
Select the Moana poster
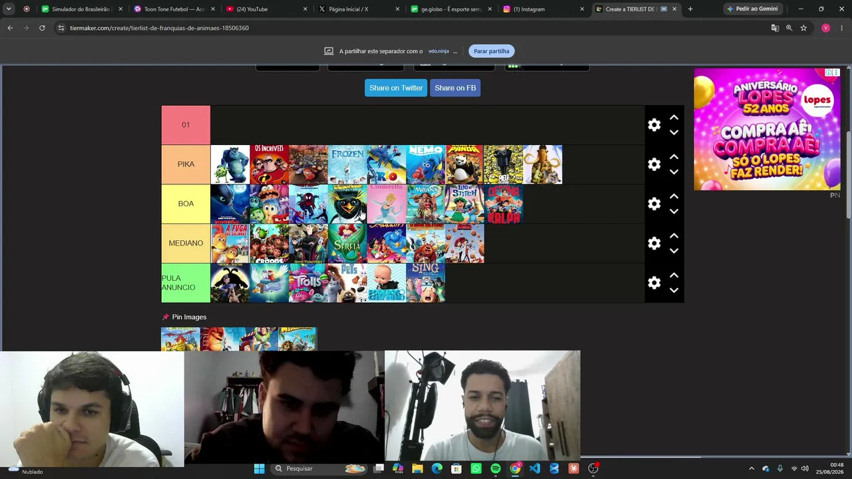tap(425, 204)
